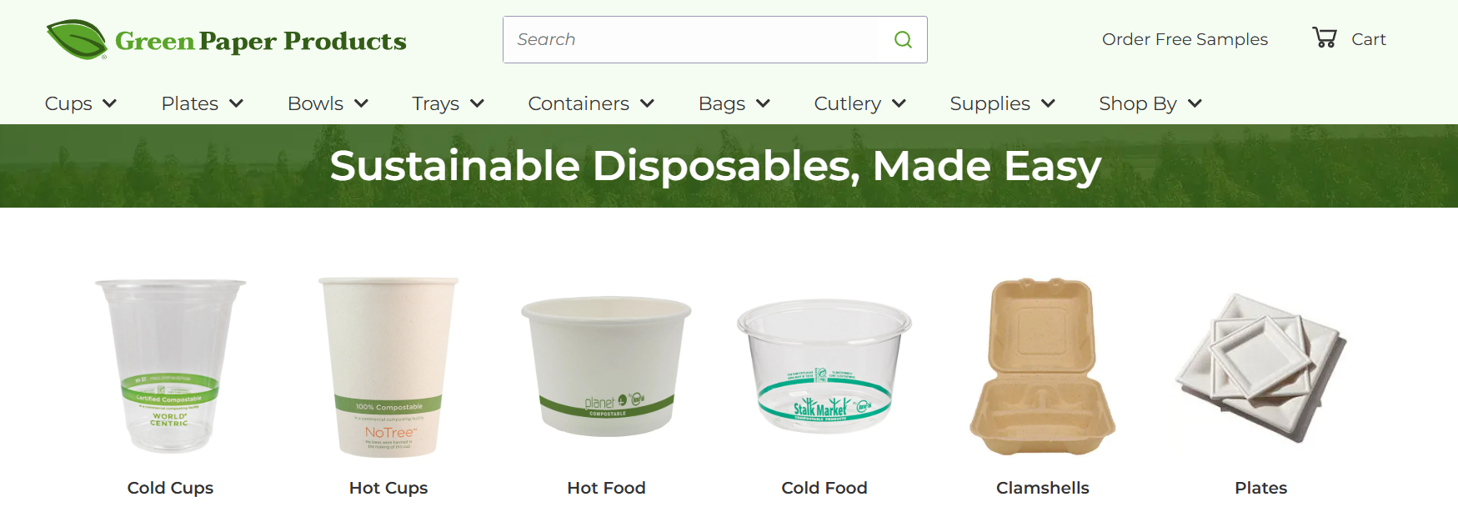Viewport: 1458px width, 522px height.
Task: Open the Hot Food bowl image
Action: coord(606,366)
